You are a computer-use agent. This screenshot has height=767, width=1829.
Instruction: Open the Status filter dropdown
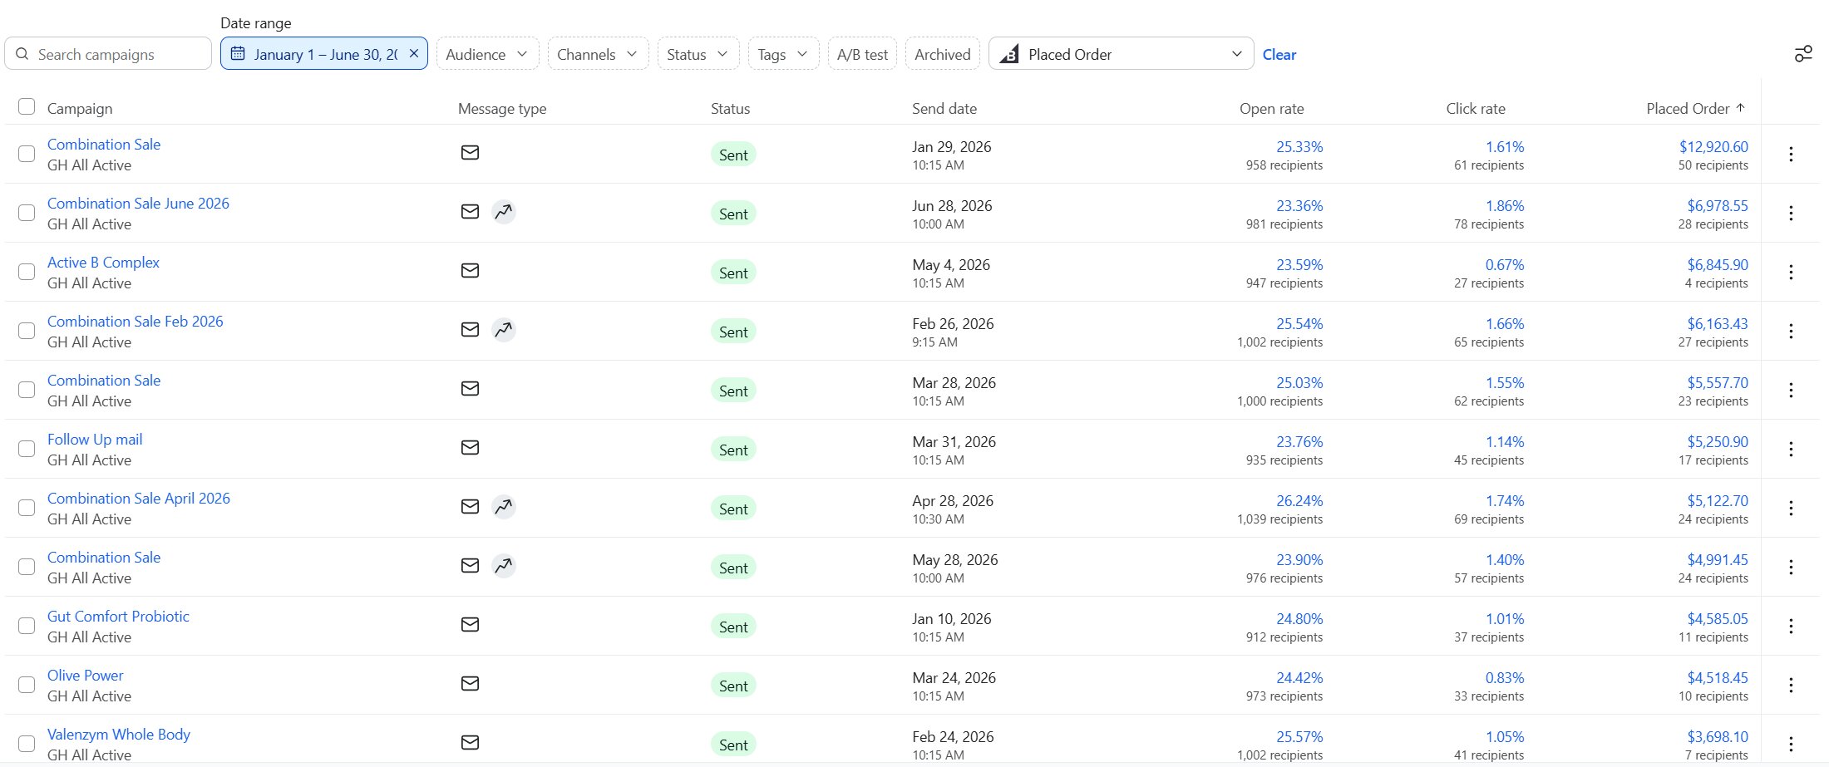[x=698, y=54]
